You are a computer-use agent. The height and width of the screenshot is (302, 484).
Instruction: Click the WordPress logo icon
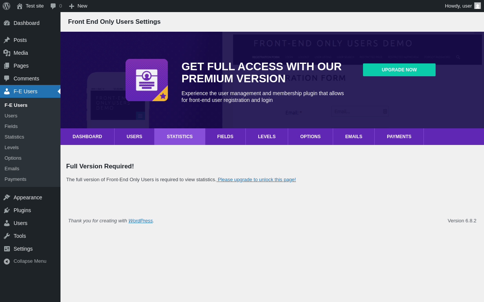coord(6,6)
